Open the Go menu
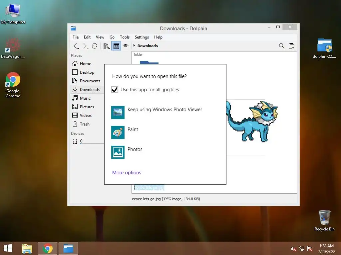This screenshot has height=255, width=341. 112,37
